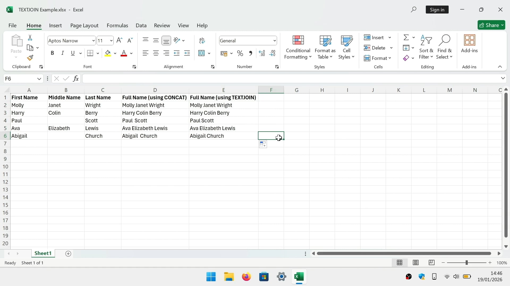Click the Format Painter brush icon
The height and width of the screenshot is (286, 510).
(30, 58)
